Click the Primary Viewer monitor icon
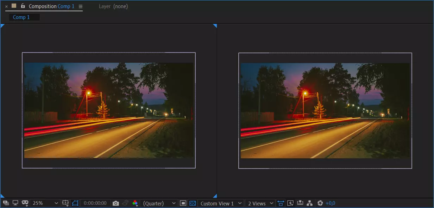 point(15,203)
